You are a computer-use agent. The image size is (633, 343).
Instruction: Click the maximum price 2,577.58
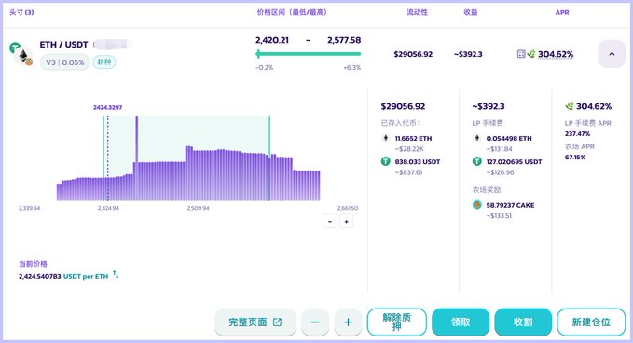(x=344, y=40)
